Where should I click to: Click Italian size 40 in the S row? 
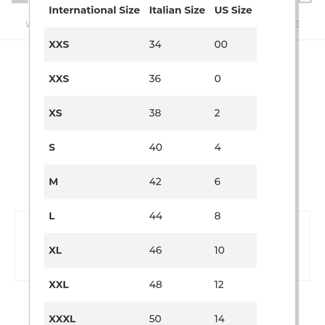(155, 147)
